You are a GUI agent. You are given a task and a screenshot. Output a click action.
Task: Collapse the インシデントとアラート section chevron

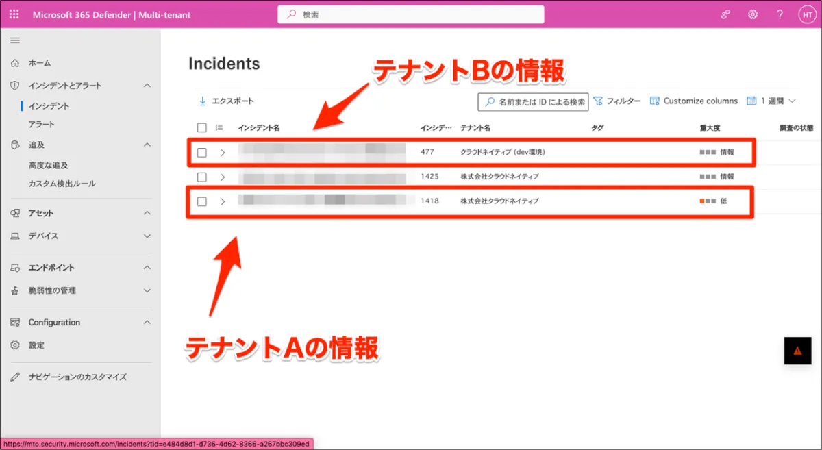coord(147,86)
